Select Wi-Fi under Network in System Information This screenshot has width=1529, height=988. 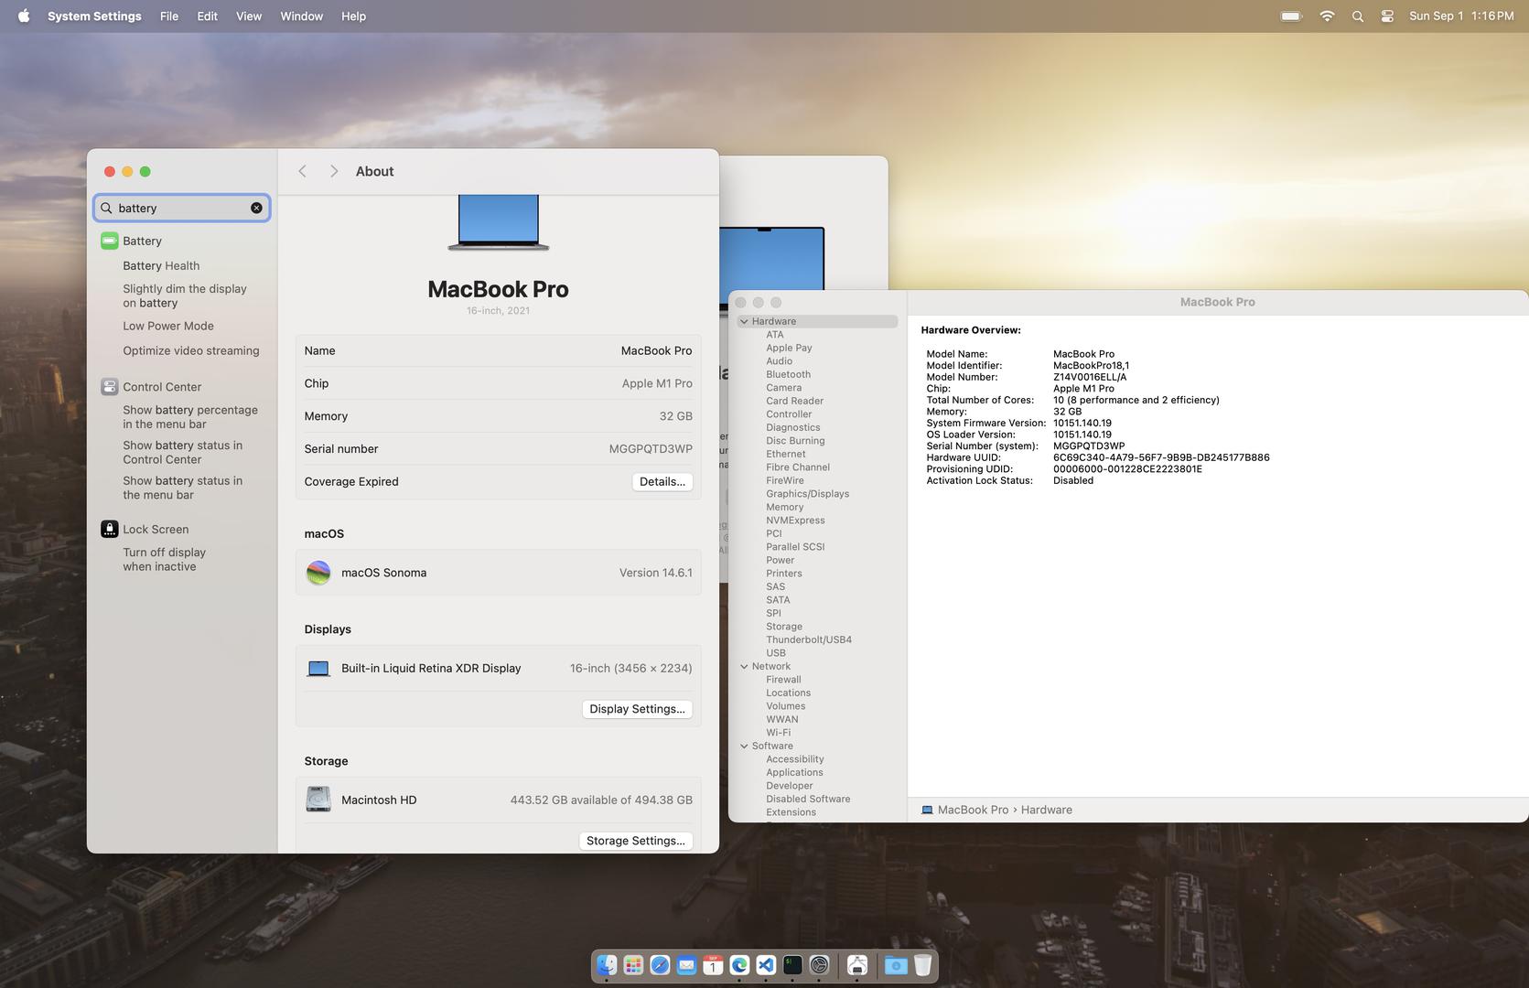(778, 733)
